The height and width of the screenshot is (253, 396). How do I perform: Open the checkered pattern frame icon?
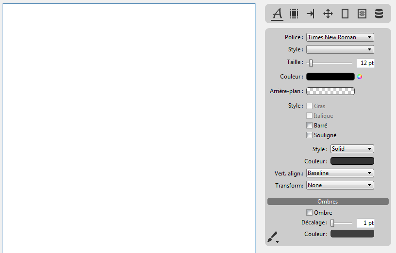point(362,14)
